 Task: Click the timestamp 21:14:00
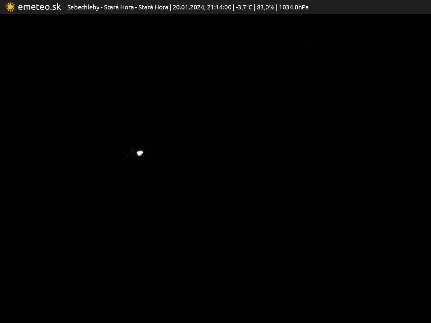click(219, 7)
